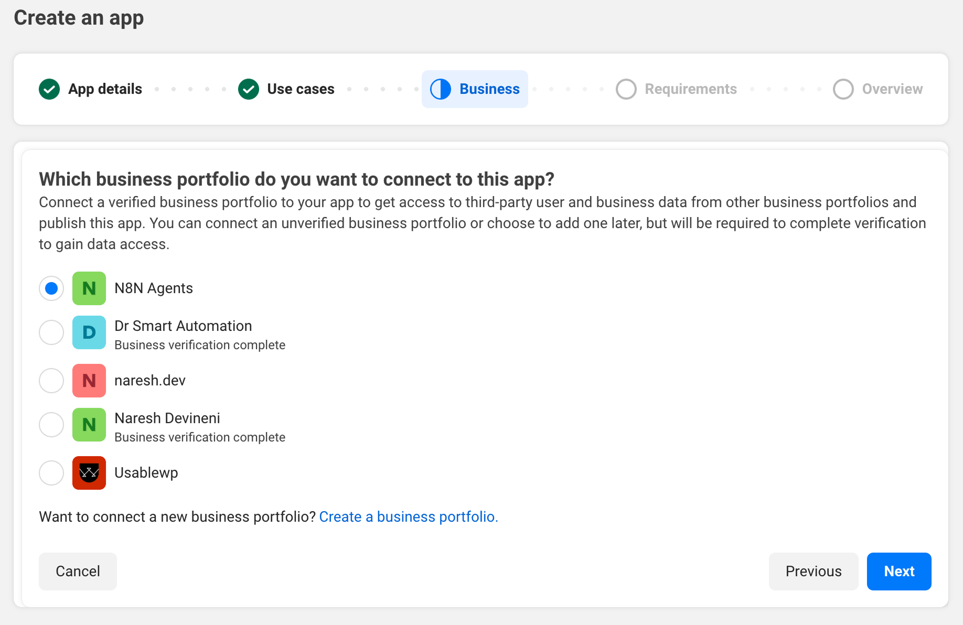Click verification status under Dr Smart Automation

(200, 345)
